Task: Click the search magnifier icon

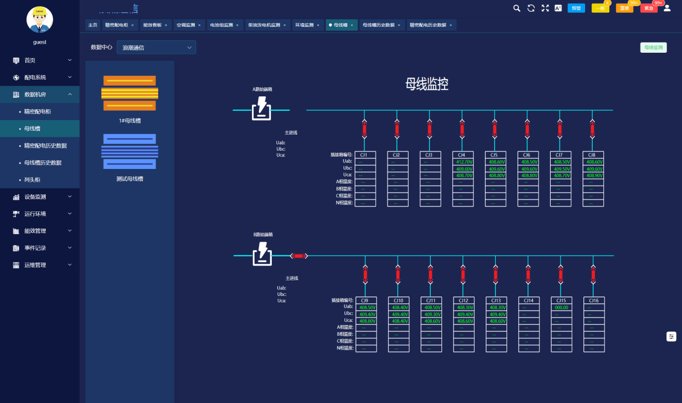Action: click(517, 8)
